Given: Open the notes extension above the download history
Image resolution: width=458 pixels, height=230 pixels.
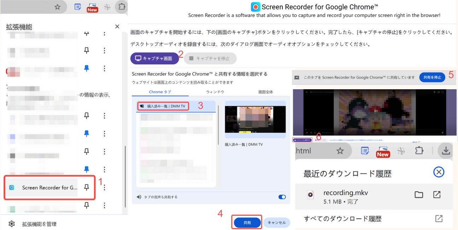Looking at the screenshot, I should pos(365,151).
